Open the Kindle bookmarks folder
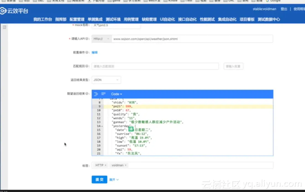 tap(171, 1)
